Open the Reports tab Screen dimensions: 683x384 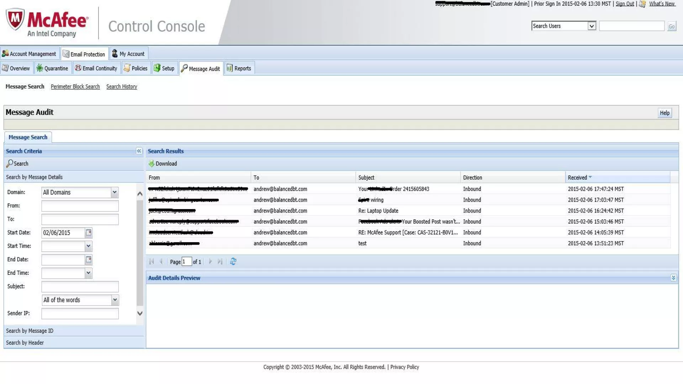point(239,68)
